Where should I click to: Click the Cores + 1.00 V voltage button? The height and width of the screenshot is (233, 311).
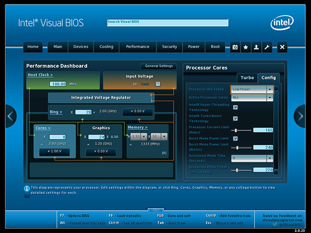tap(54, 152)
